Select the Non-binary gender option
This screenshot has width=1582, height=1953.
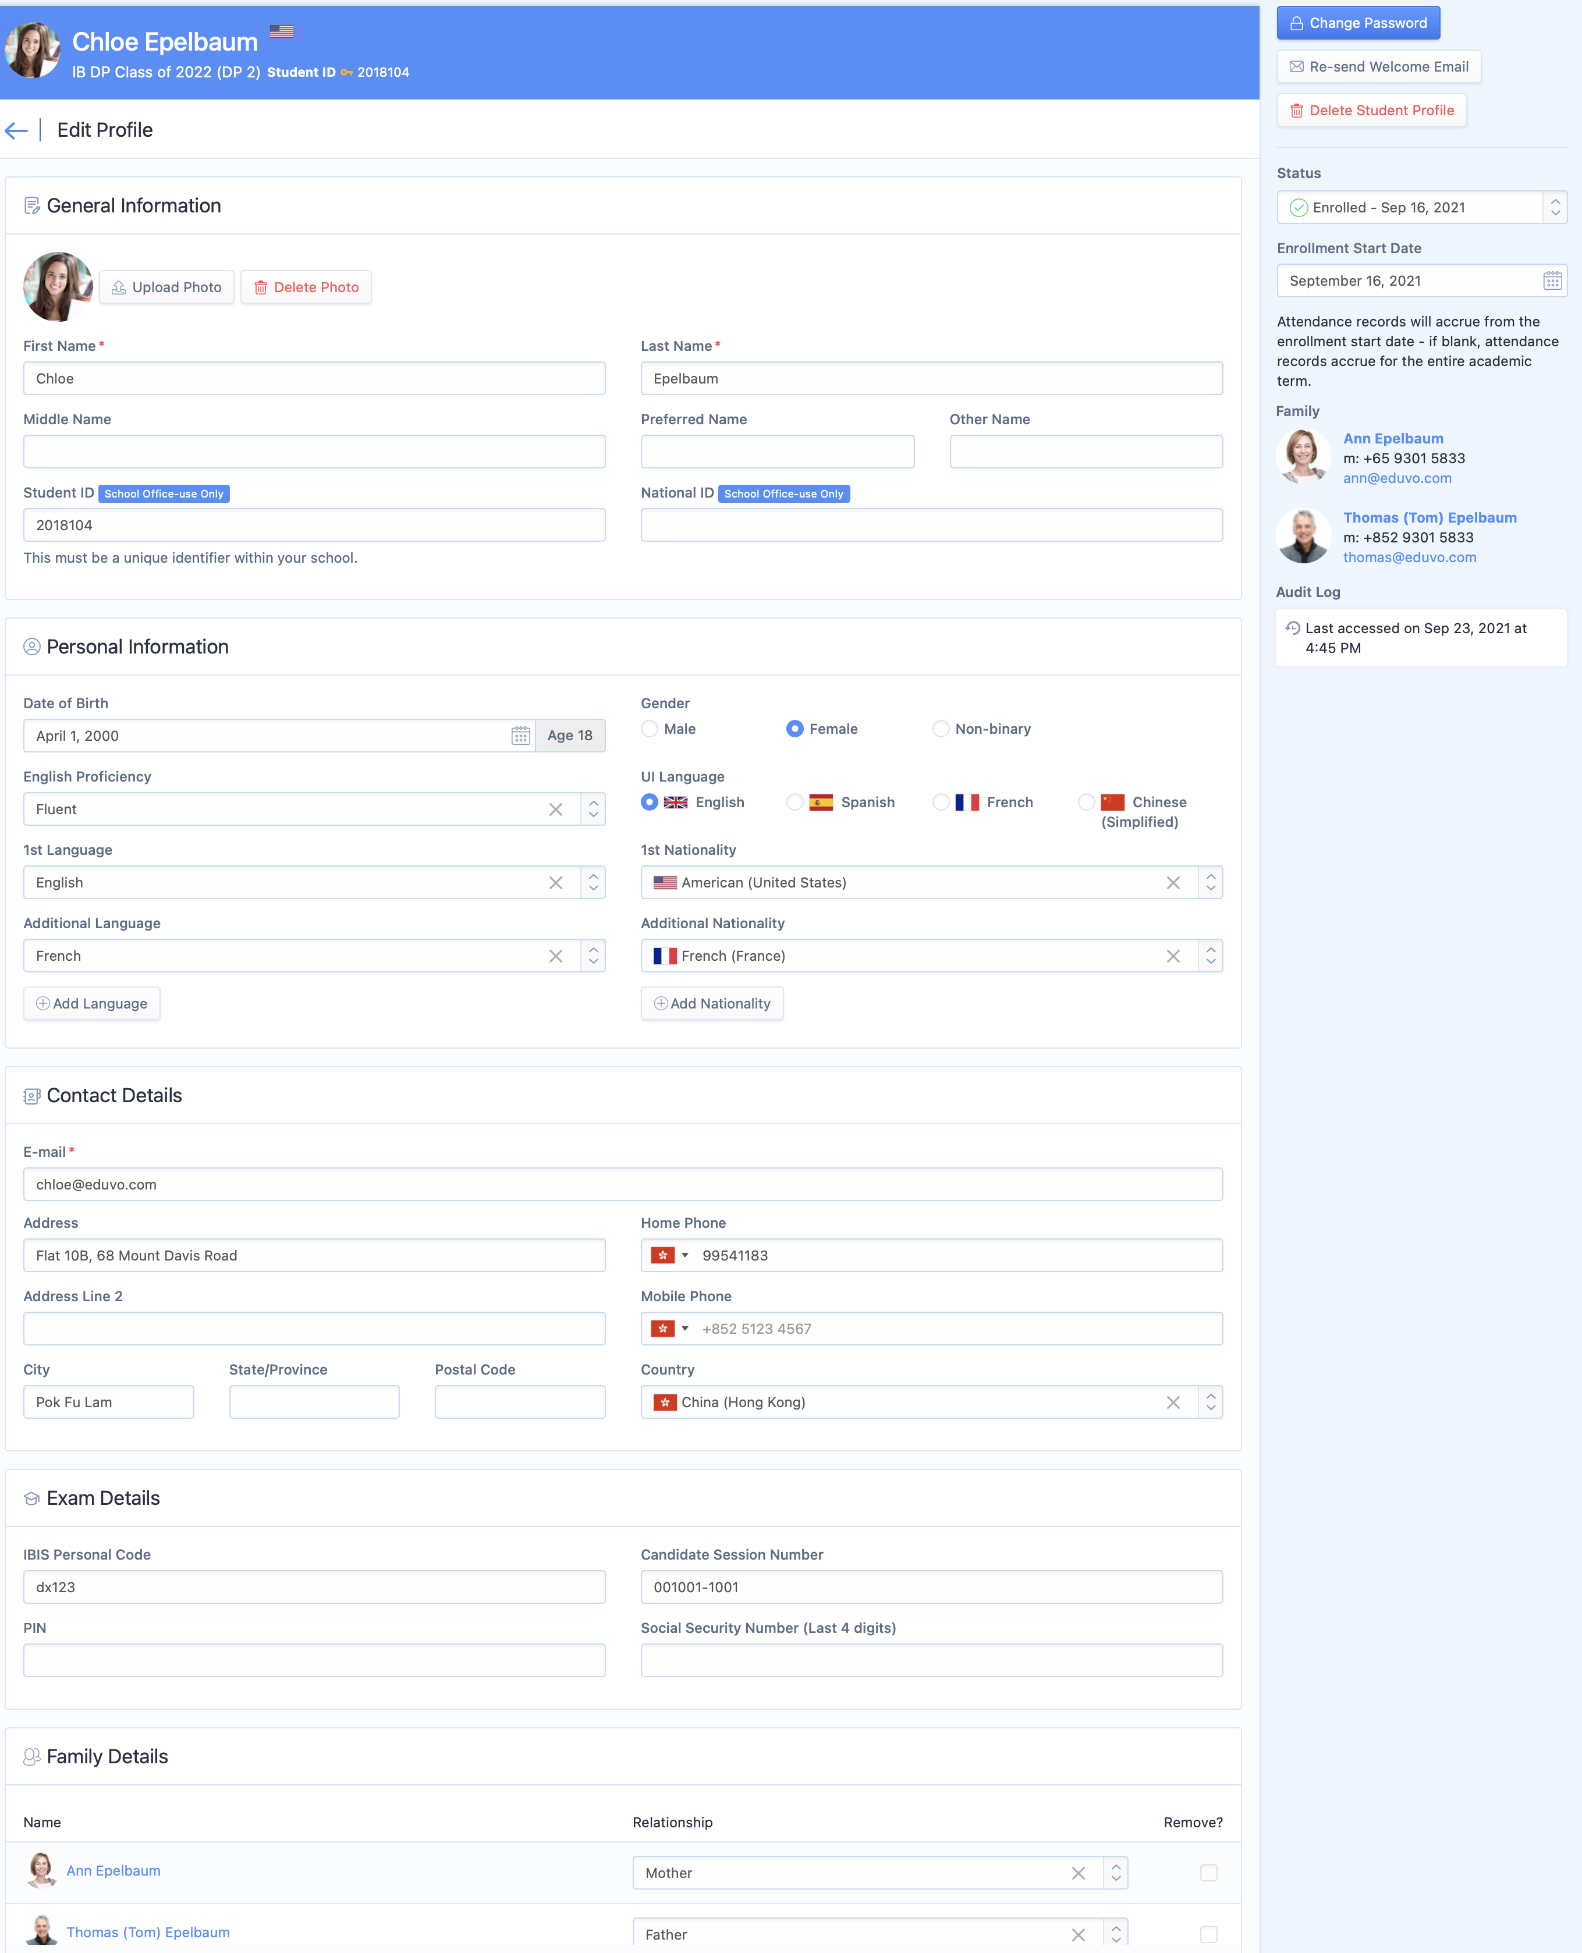[941, 729]
